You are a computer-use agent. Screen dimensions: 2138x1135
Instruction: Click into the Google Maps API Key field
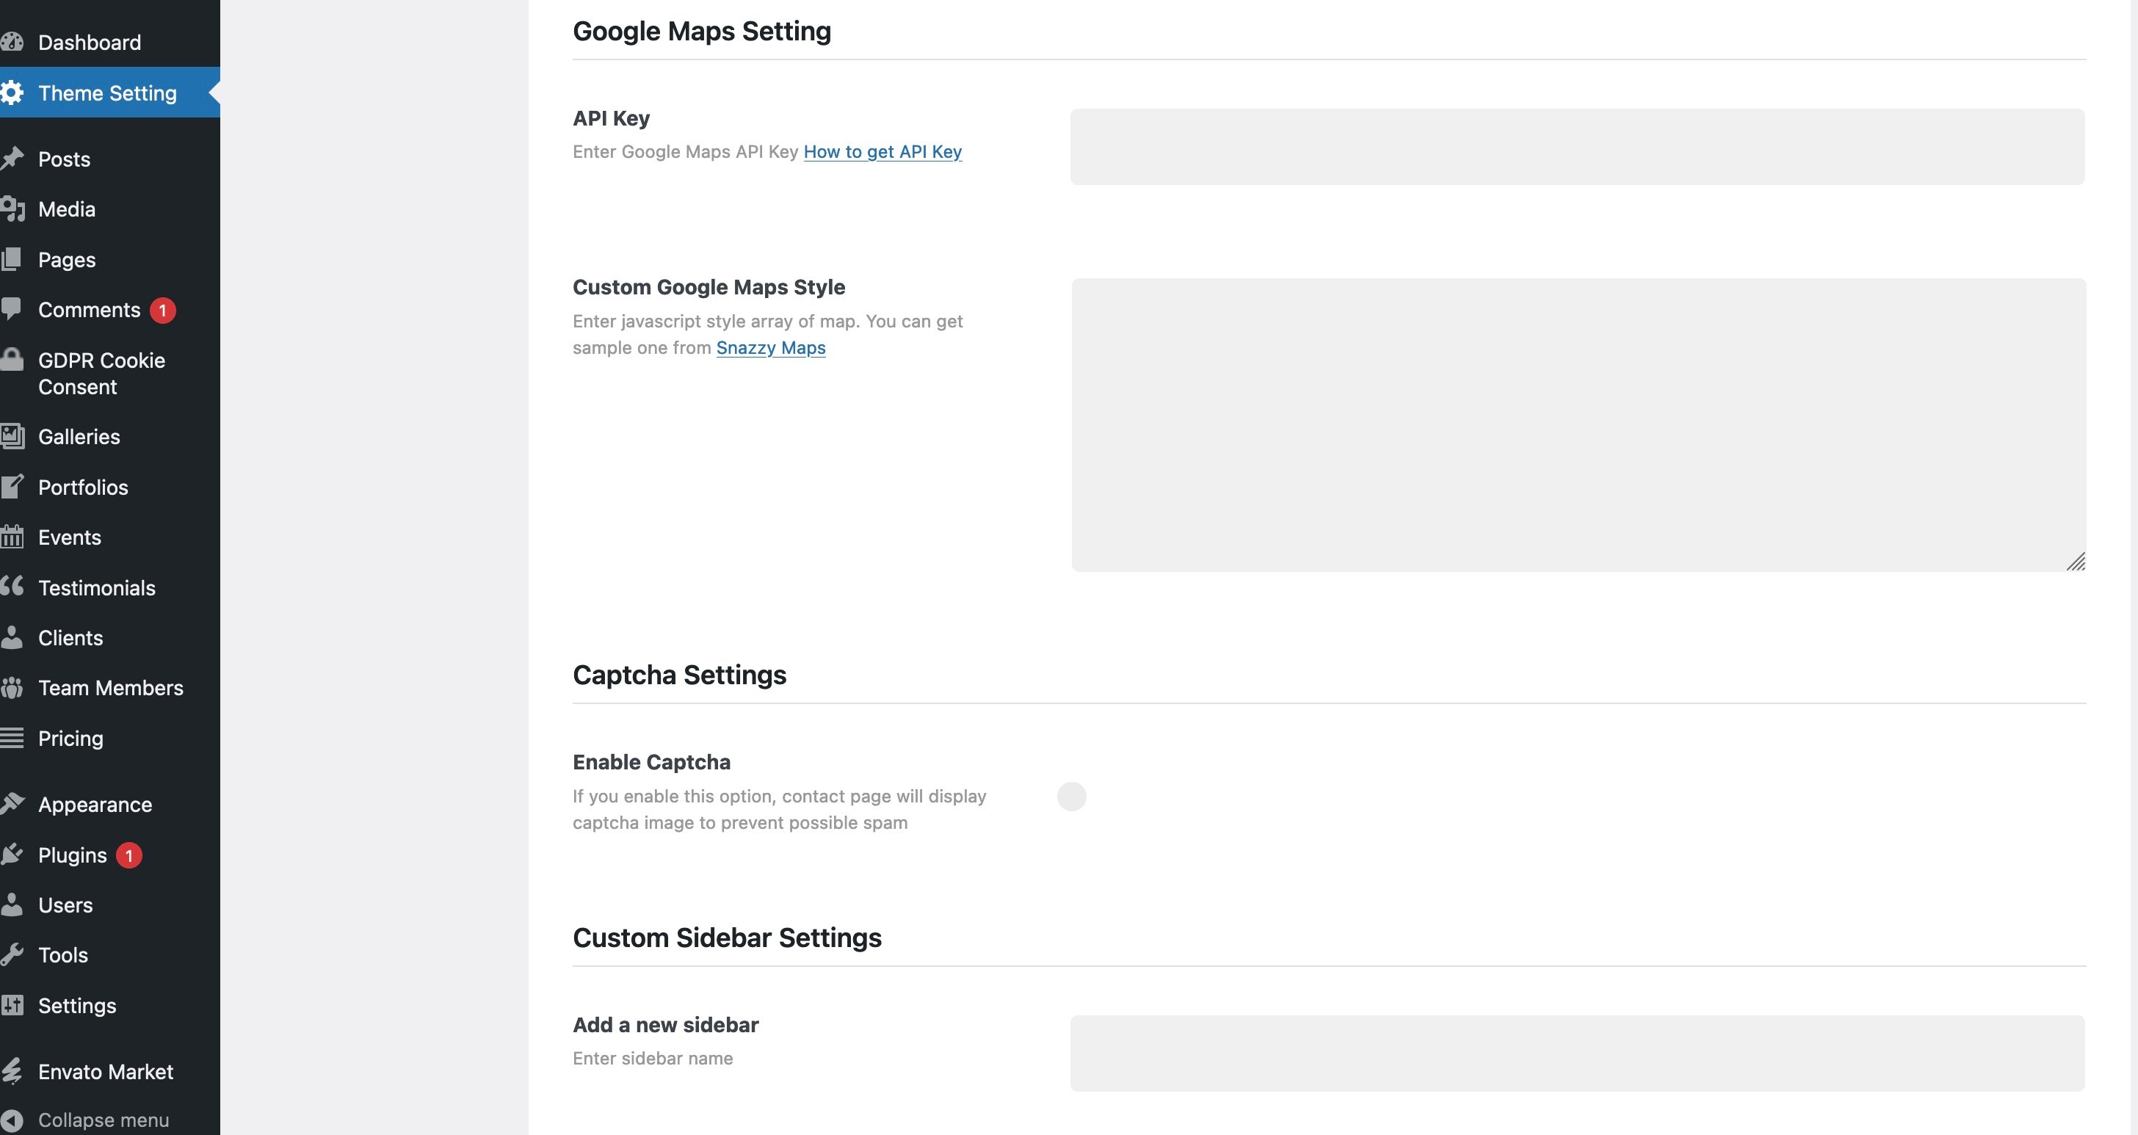click(x=1577, y=147)
